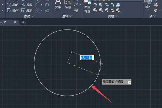
Task: Open Layer Properties (图层特性)
Action: pos(87,8)
